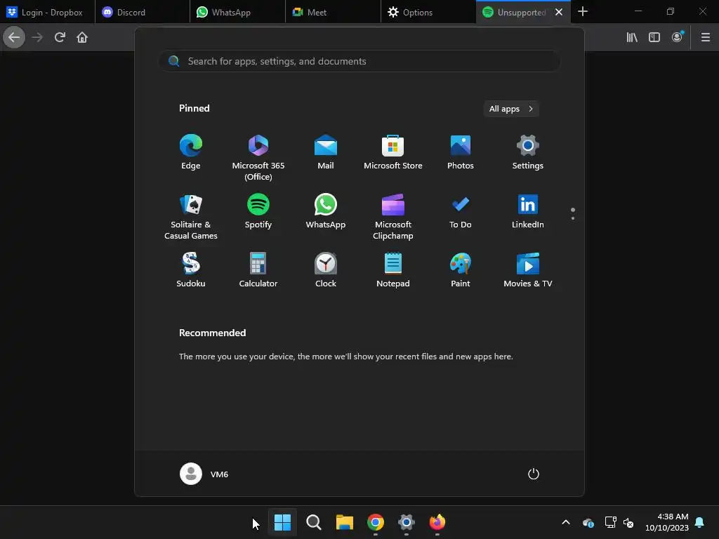Focus the Start menu search box
Screen dimensions: 719x539
359,61
